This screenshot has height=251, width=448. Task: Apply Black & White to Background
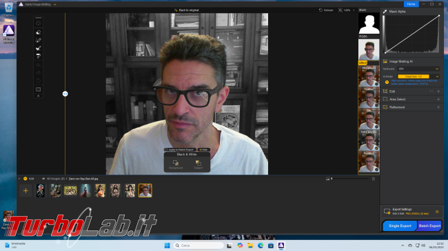click(176, 164)
